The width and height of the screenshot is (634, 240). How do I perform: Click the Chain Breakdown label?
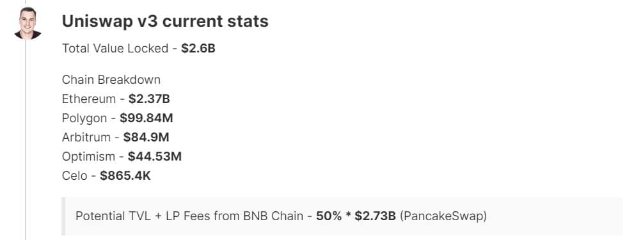tap(111, 80)
